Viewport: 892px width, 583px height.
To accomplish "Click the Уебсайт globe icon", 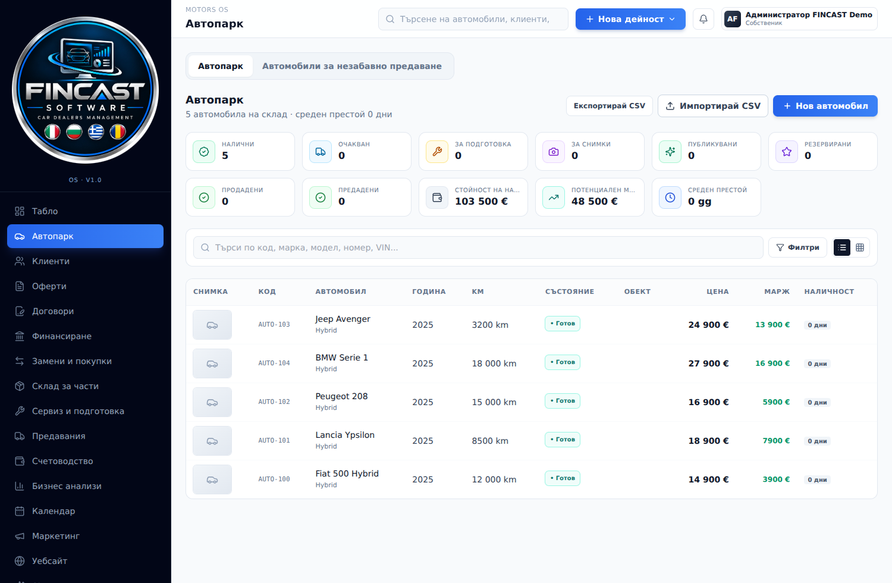I will [x=20, y=561].
